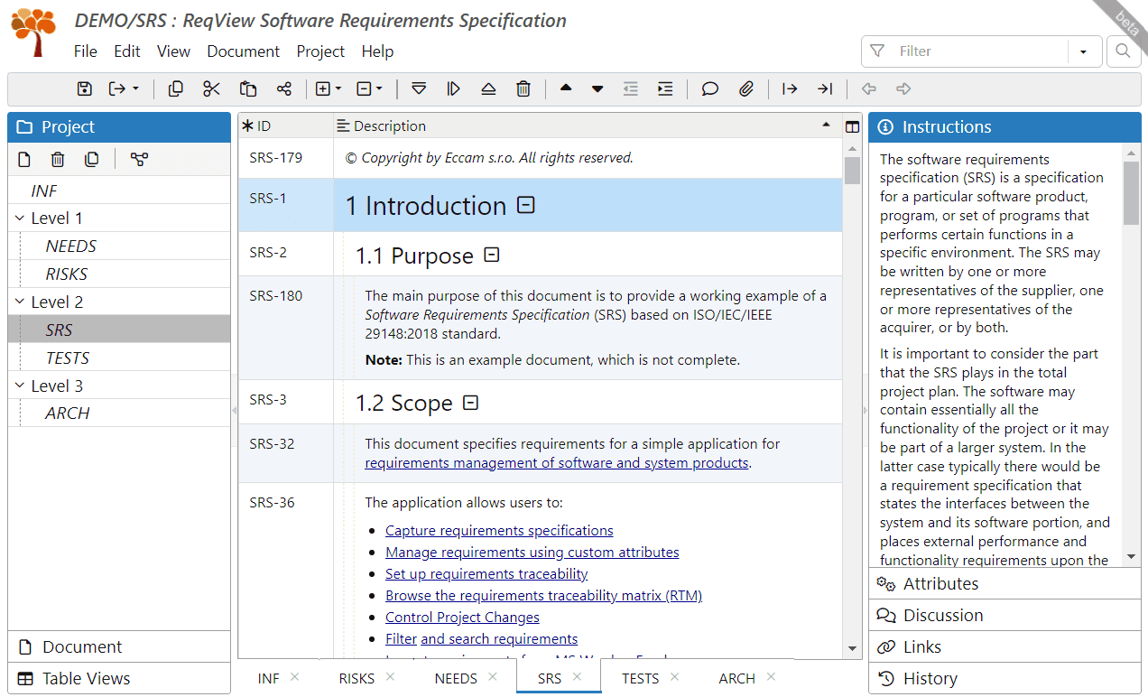Click the Move Up solid arrow icon

(x=566, y=88)
